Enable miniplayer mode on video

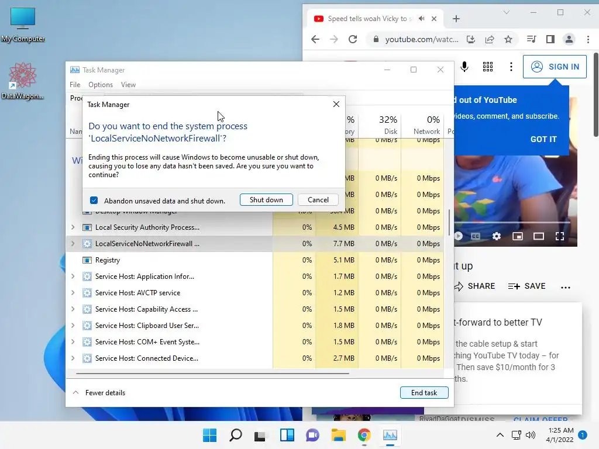point(518,236)
